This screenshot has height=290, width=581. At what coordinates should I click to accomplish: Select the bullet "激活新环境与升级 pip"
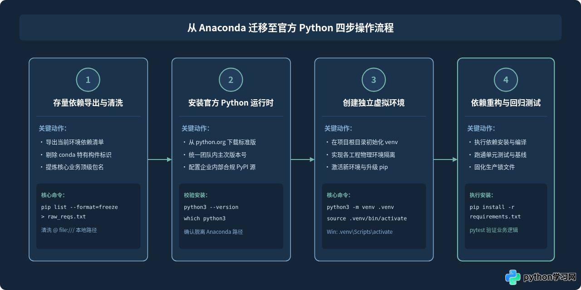359,167
